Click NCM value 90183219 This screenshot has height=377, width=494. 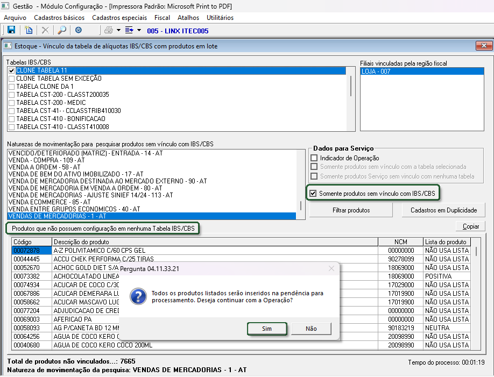(401, 328)
